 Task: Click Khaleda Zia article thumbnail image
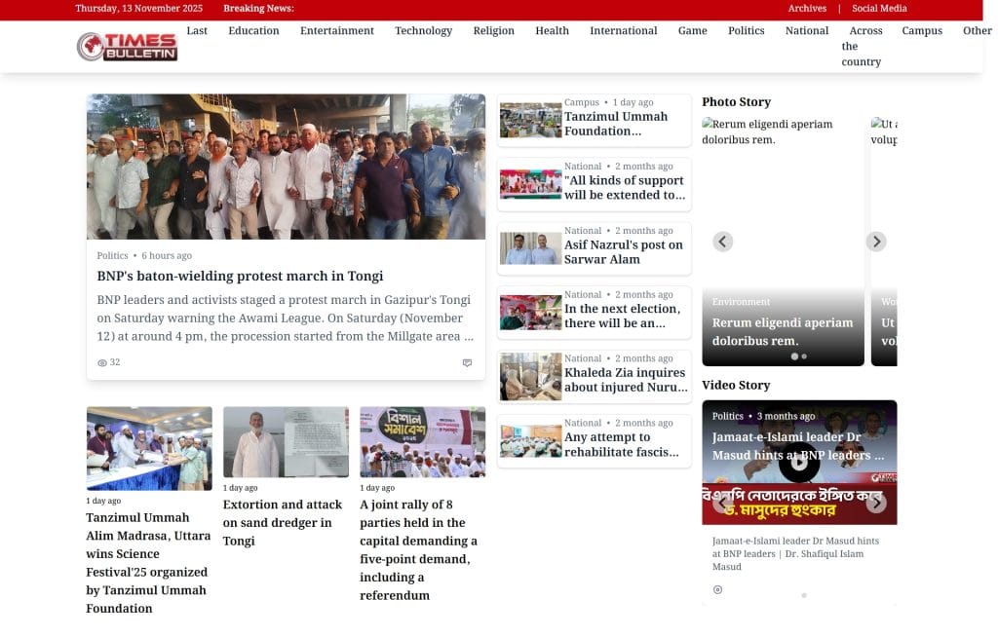(530, 377)
